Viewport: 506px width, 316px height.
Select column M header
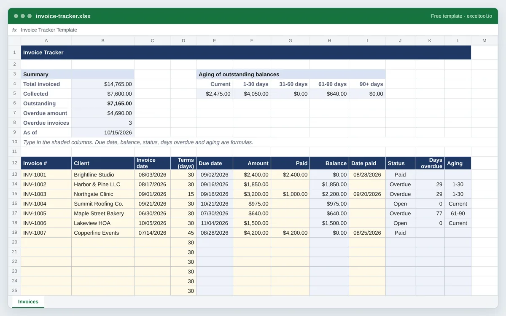[484, 40]
